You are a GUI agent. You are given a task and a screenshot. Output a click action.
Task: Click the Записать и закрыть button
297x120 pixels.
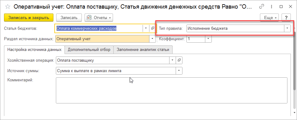(29, 17)
